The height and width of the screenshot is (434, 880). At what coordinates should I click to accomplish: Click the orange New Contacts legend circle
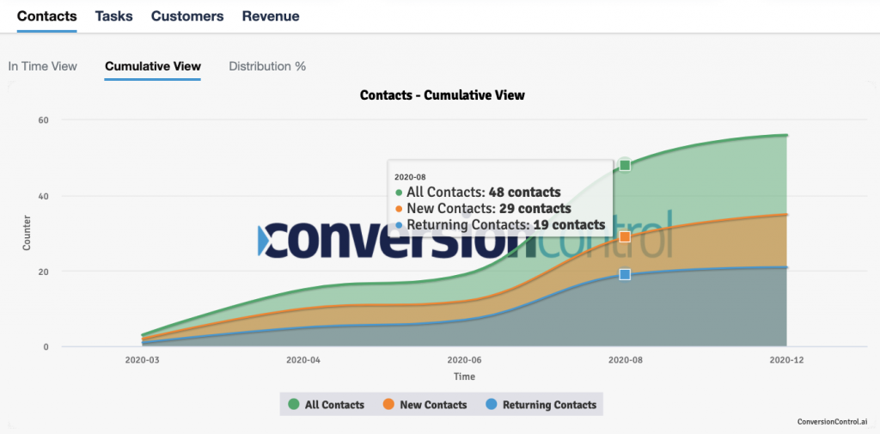tap(388, 405)
